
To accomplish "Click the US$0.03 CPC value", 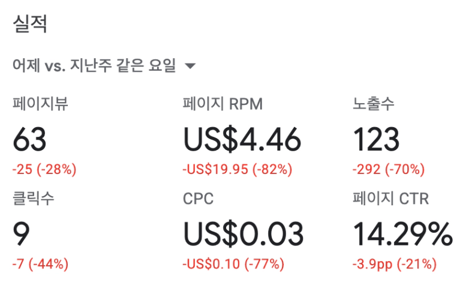I will [243, 234].
